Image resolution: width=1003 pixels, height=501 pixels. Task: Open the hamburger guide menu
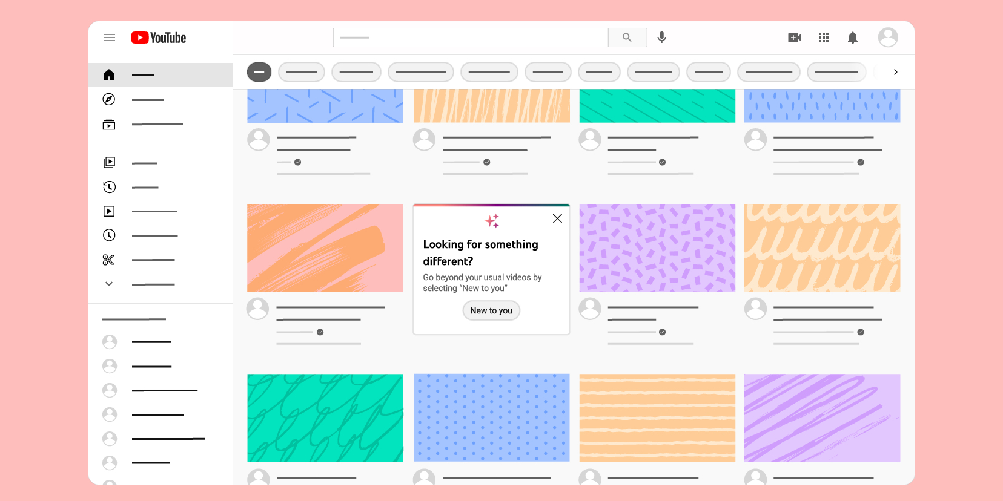[110, 38]
